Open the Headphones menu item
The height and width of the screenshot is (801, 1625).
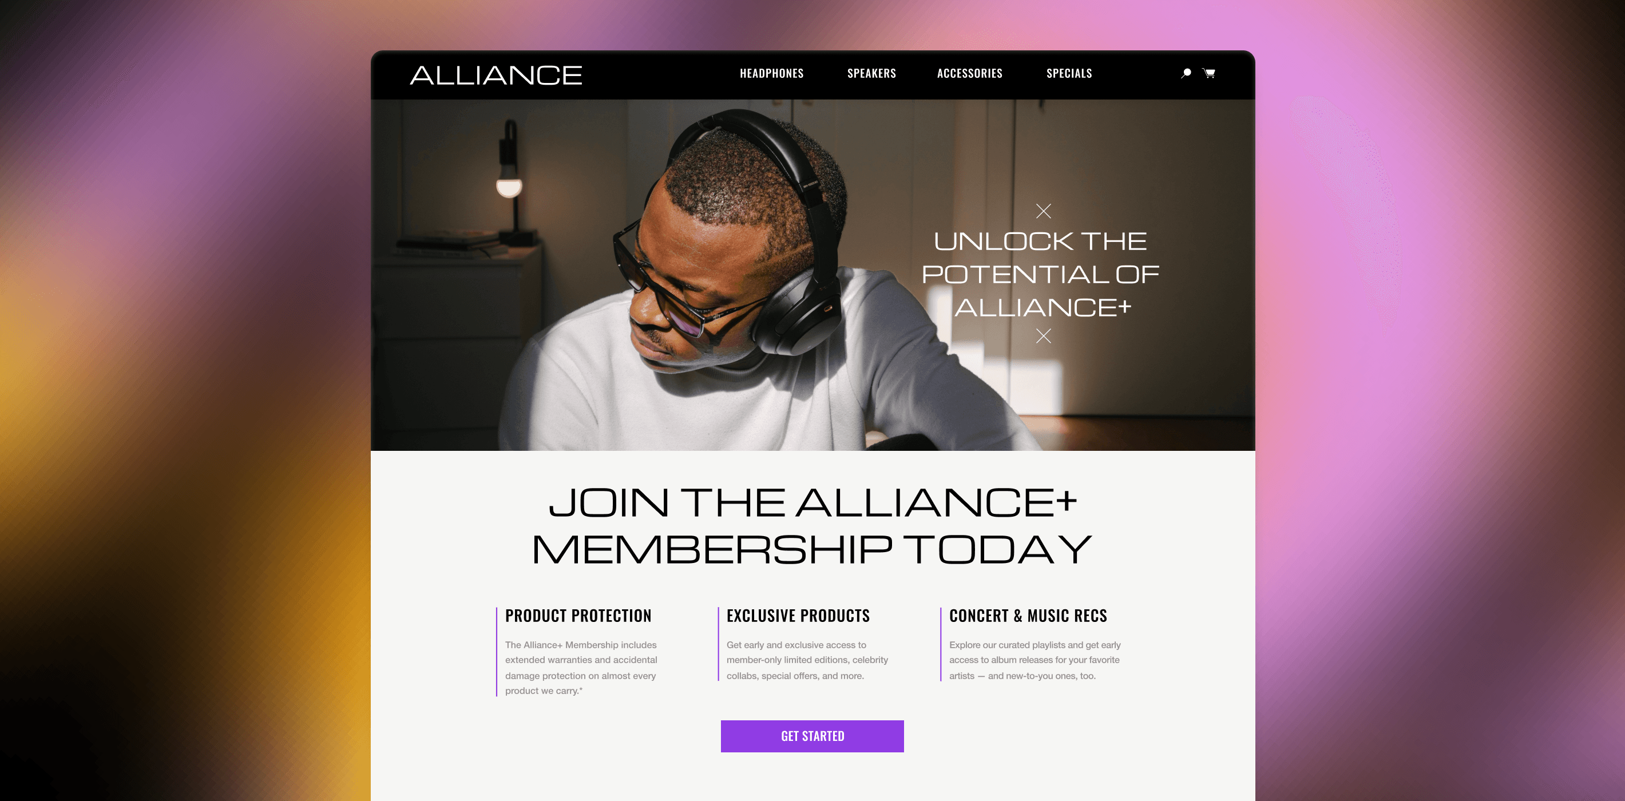(771, 73)
